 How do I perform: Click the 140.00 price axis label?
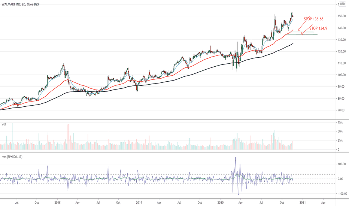[342, 28]
